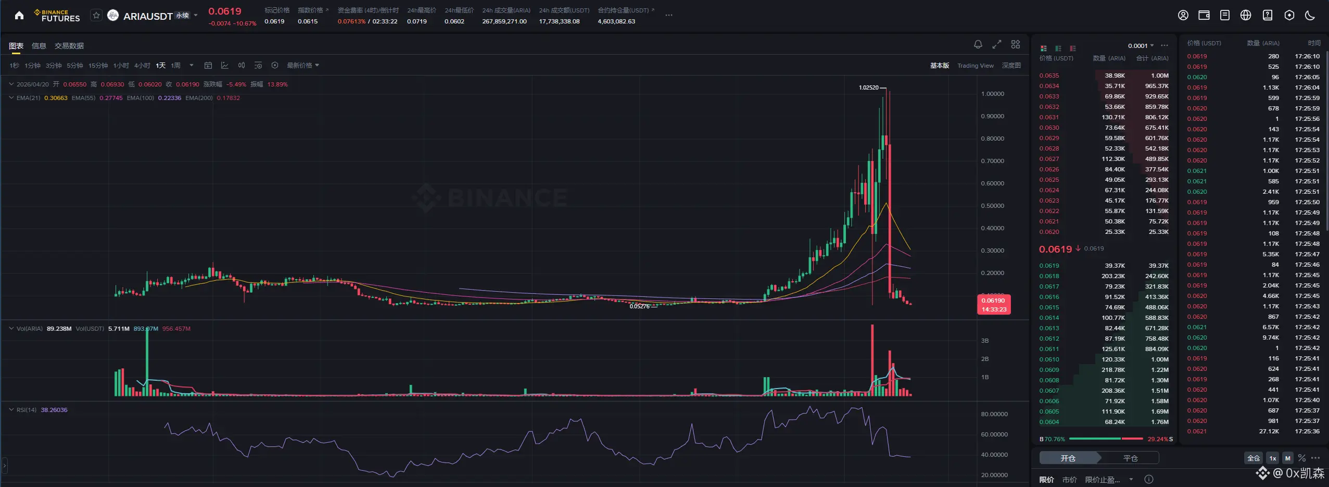Open the 0.0001 price precision dropdown
Viewport: 1329px width, 487px height.
point(1141,46)
